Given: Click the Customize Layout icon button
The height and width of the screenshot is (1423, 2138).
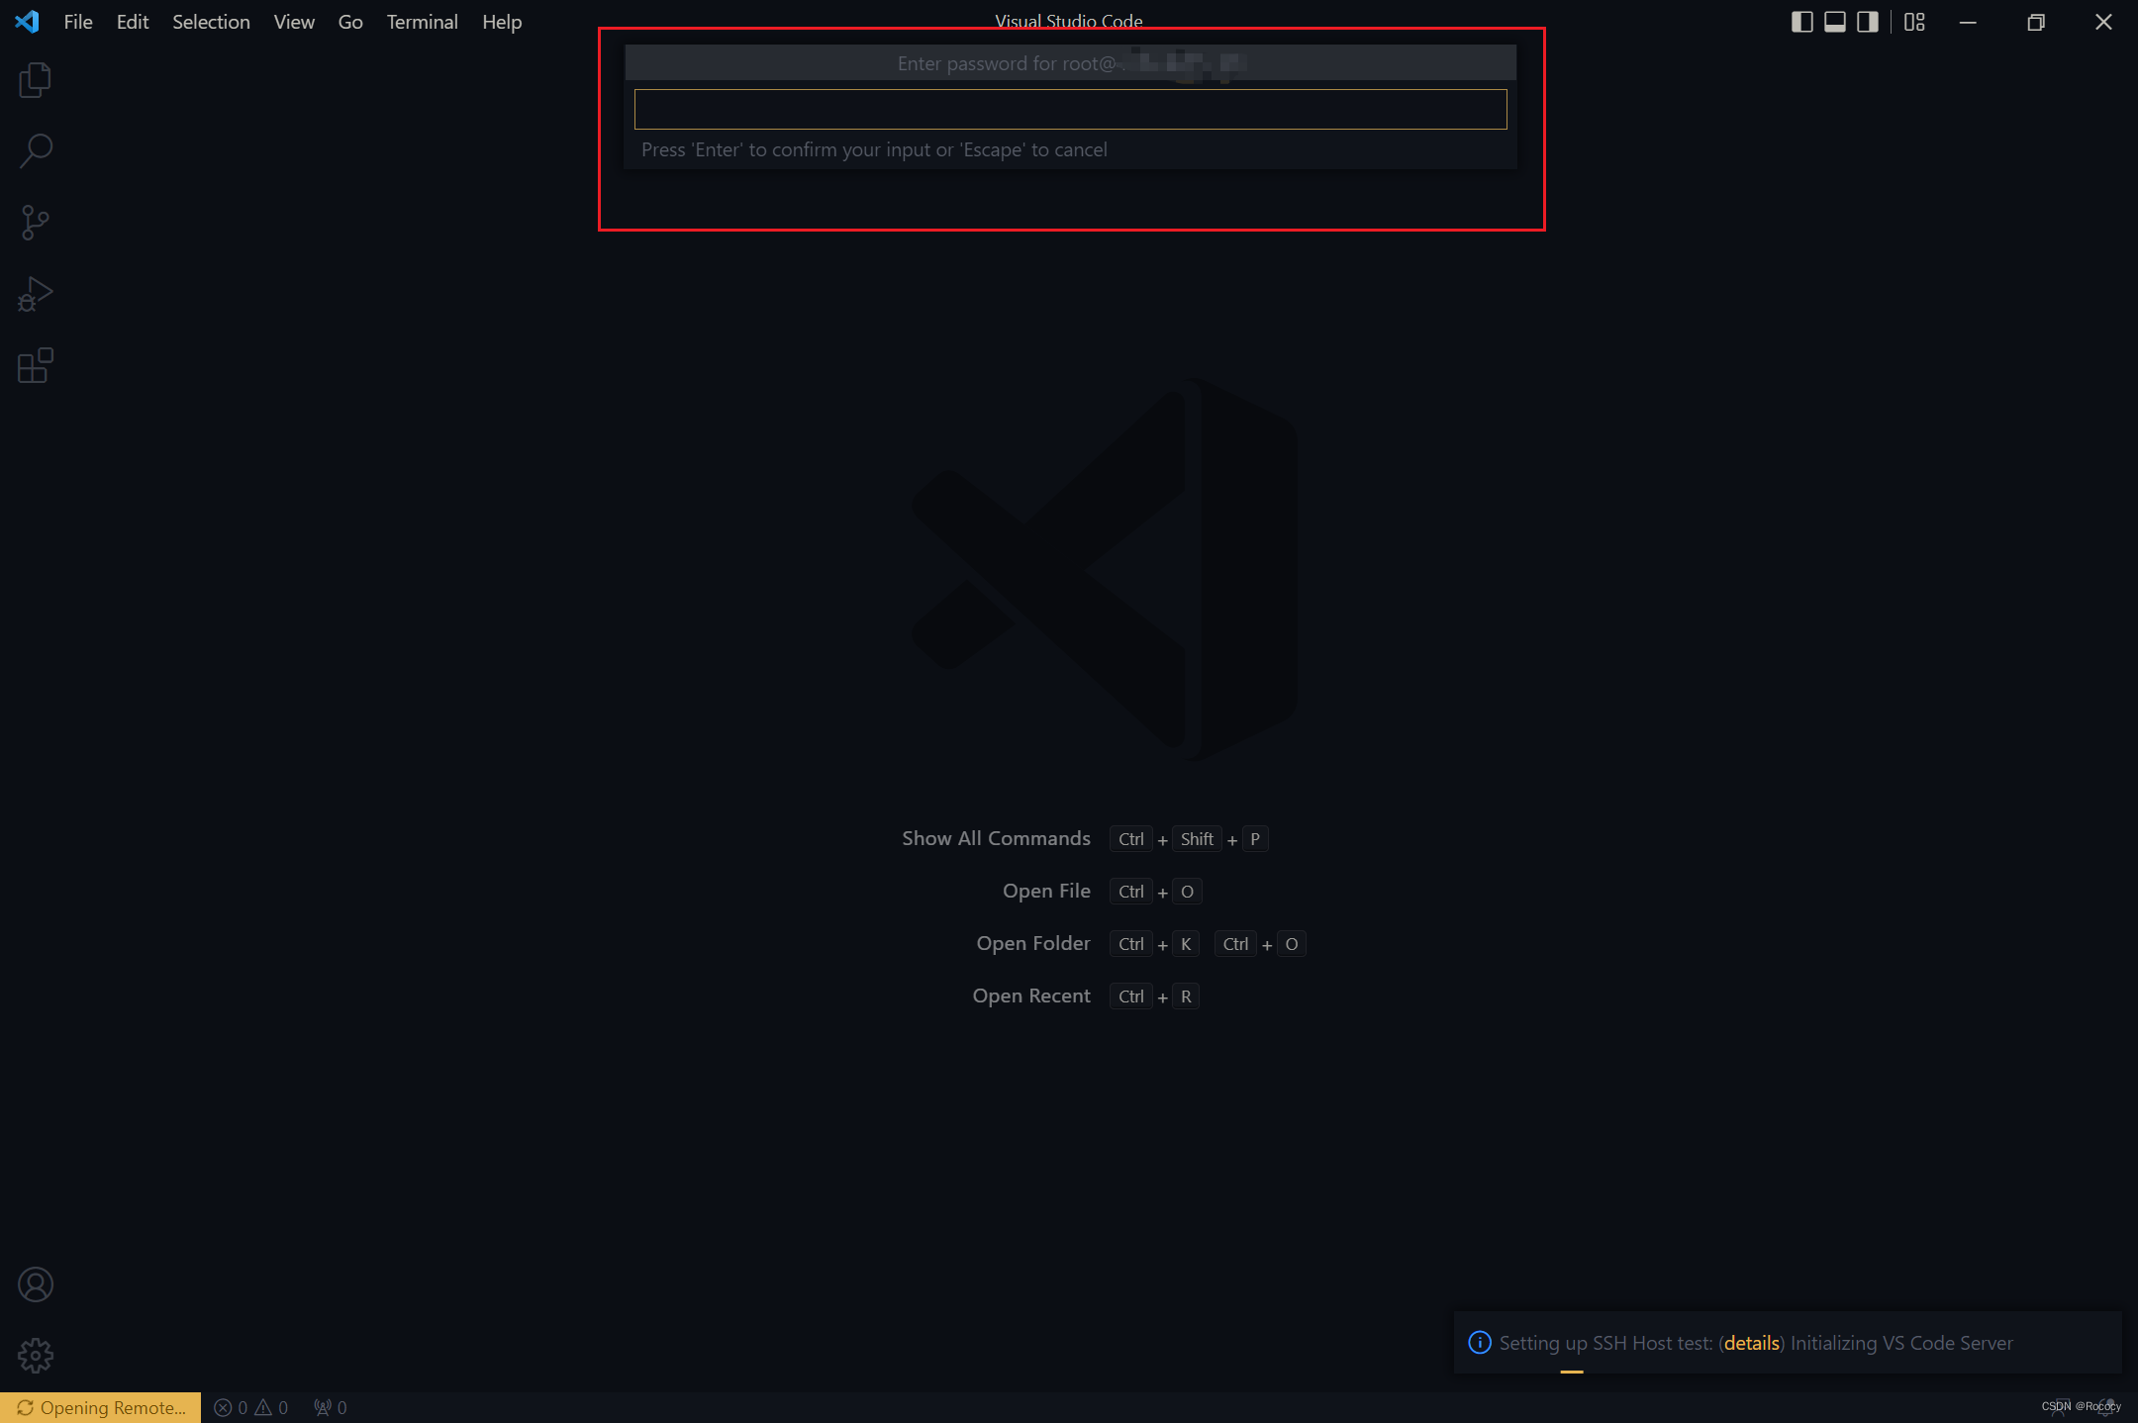Looking at the screenshot, I should 1914,21.
